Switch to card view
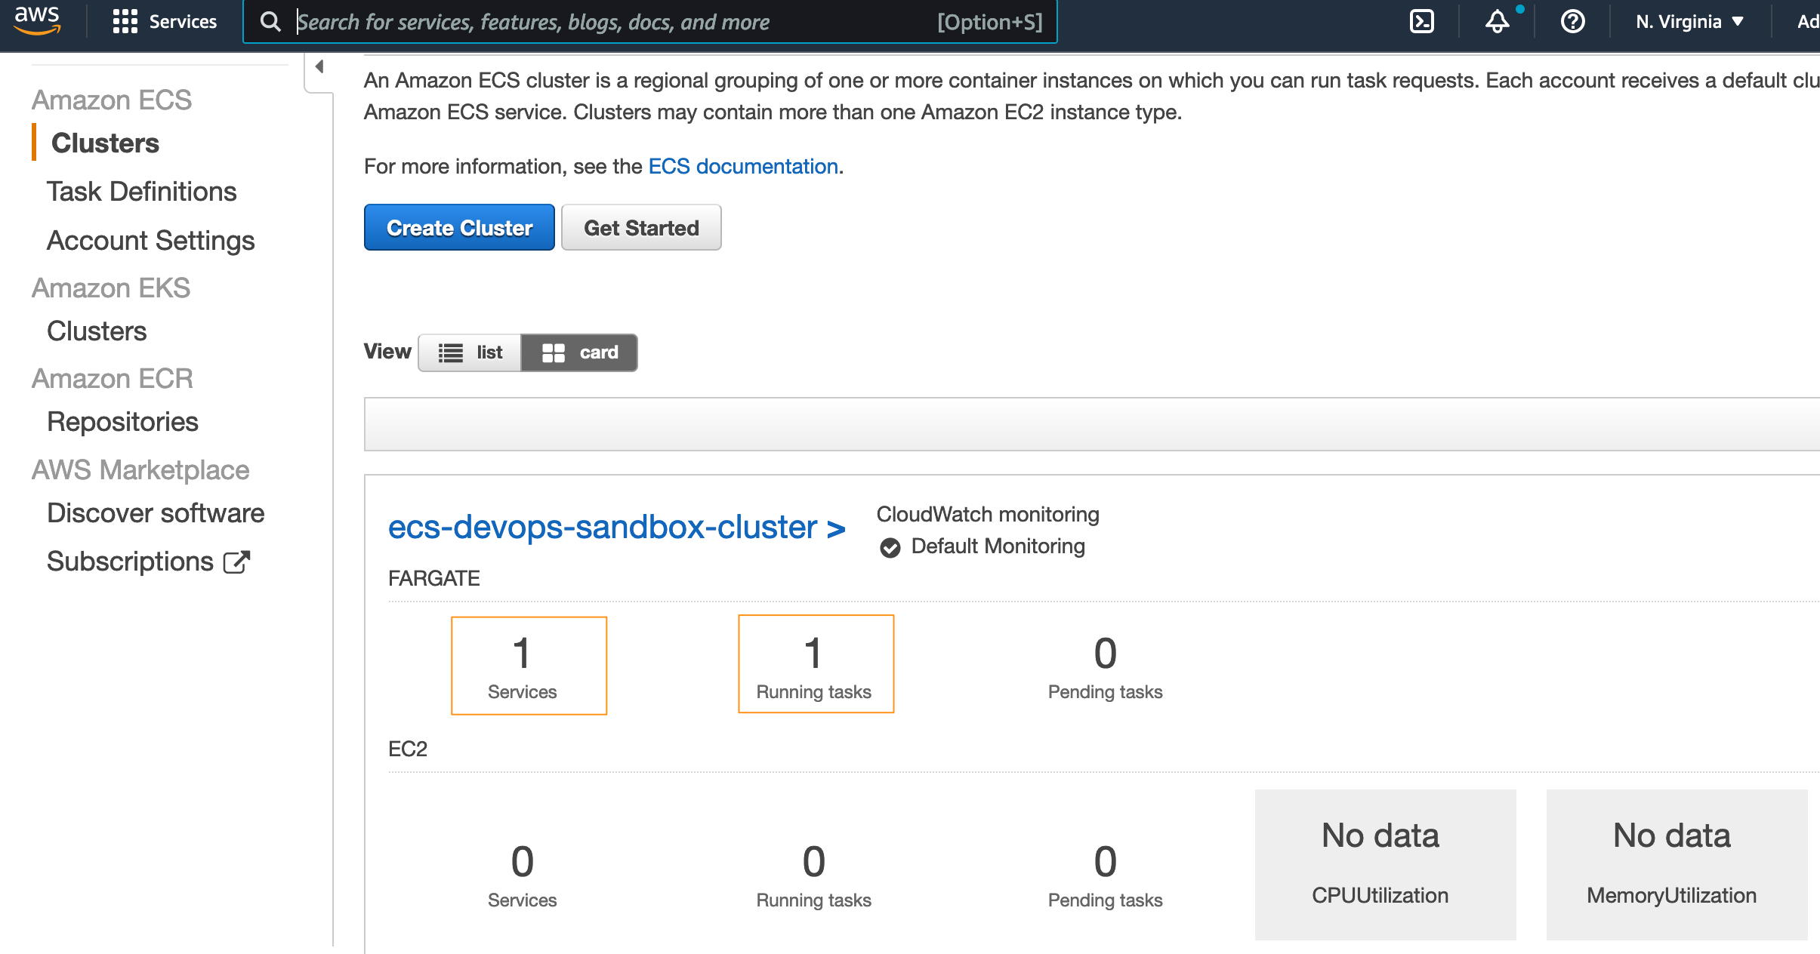 (x=579, y=352)
